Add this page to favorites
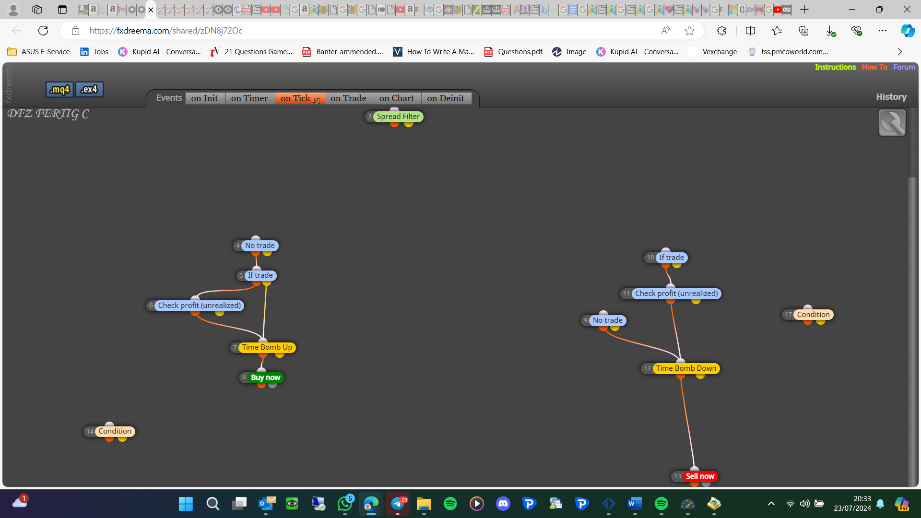This screenshot has height=518, width=921. (690, 31)
